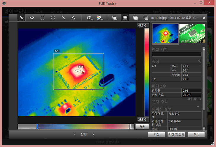216x147 pixels.
Task: Go to the previous image arrow
Action: [x=75, y=135]
